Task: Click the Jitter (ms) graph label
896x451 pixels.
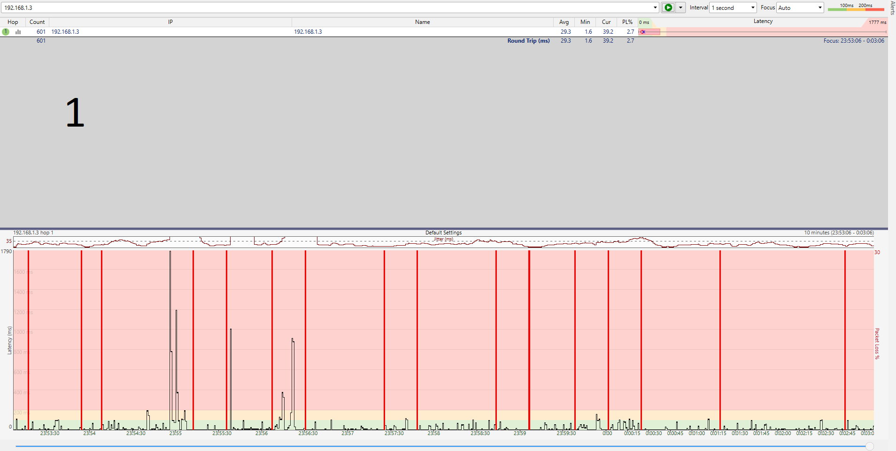Action: pos(443,239)
